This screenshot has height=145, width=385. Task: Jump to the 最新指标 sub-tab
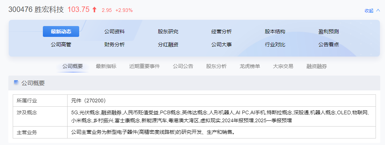(x=106, y=66)
